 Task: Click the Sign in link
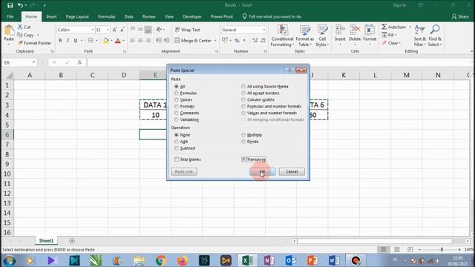(x=399, y=5)
